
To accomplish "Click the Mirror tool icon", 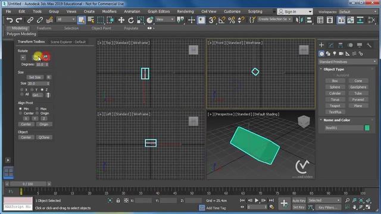I will point(299,20).
